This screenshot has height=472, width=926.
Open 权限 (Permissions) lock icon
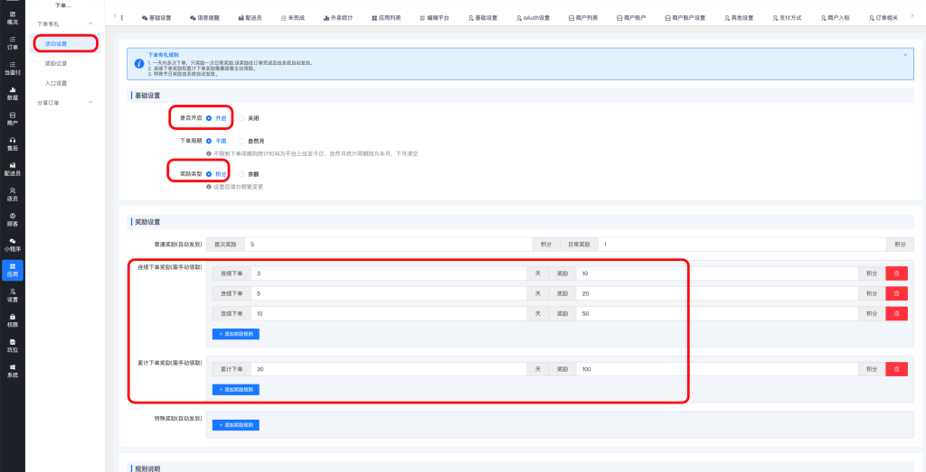click(13, 319)
